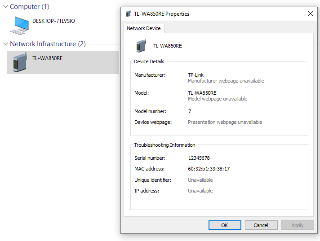Click the Manufacturer: label

click(x=150, y=75)
